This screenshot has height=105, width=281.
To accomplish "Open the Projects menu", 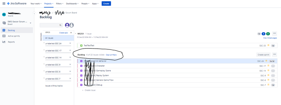I will 49,4.
